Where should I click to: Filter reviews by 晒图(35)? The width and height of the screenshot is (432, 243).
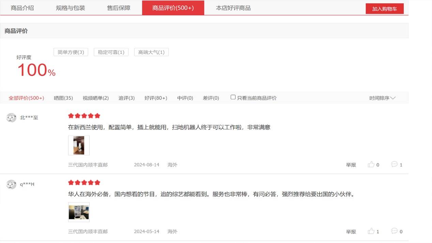pyautogui.click(x=63, y=98)
